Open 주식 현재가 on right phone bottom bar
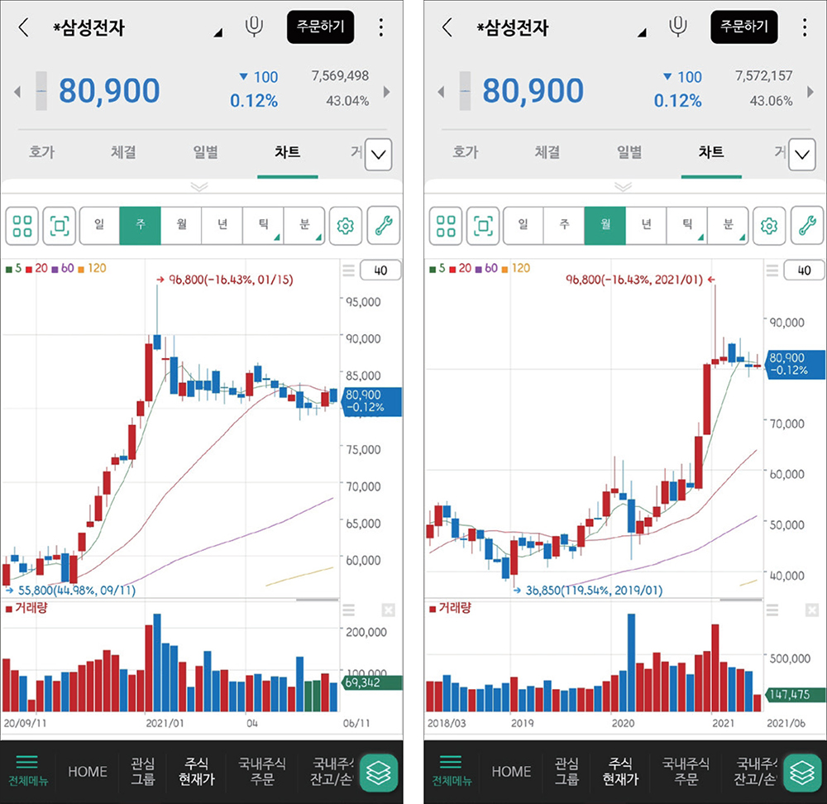 pyautogui.click(x=621, y=771)
